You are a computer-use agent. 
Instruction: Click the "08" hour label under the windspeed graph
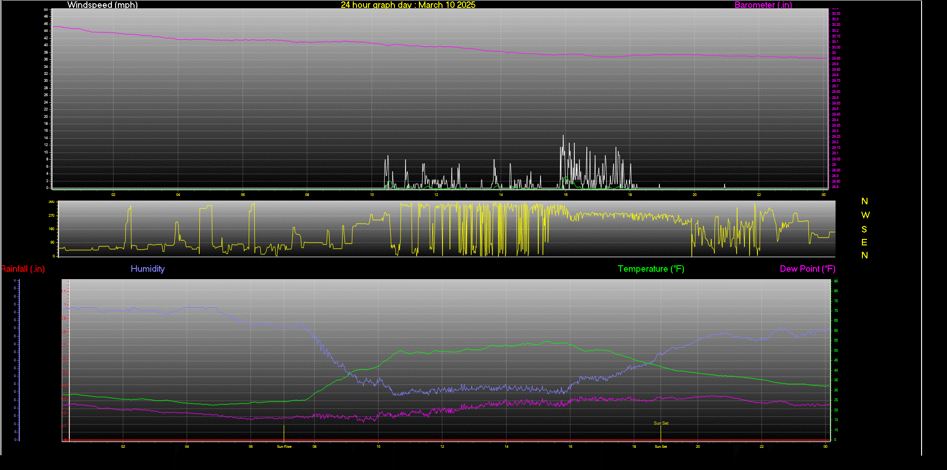307,195
